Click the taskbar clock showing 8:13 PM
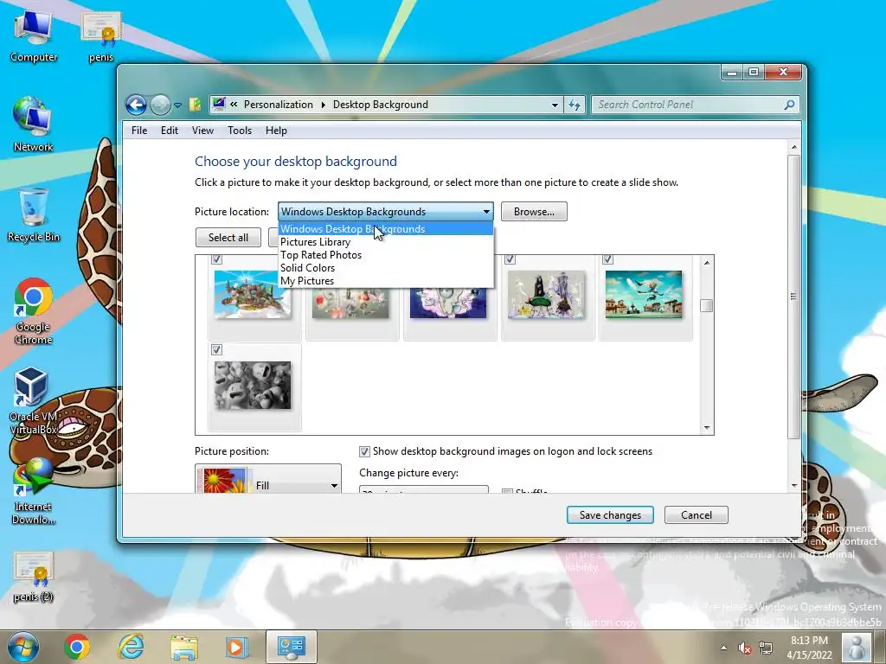This screenshot has width=886, height=664. click(x=809, y=648)
